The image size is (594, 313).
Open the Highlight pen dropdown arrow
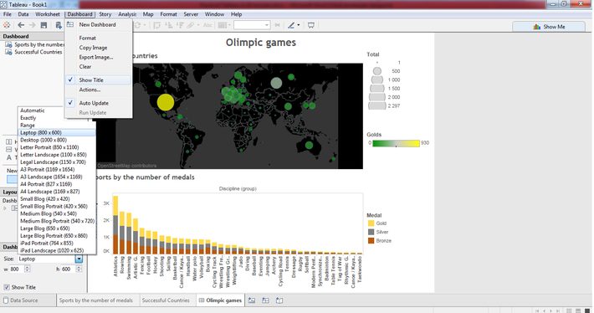[x=298, y=25]
